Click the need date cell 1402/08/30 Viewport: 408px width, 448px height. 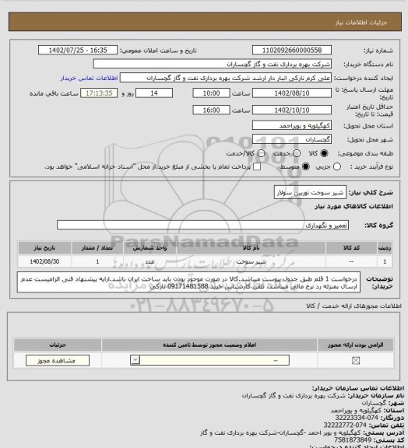click(x=44, y=261)
